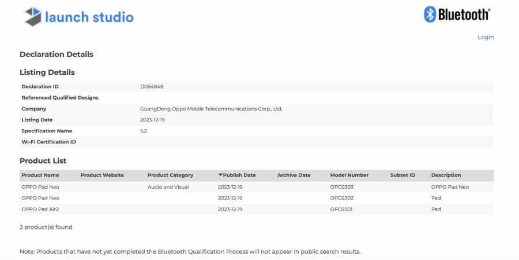This screenshot has height=260, width=519.
Task: Click the Product Website column header
Action: click(102, 175)
